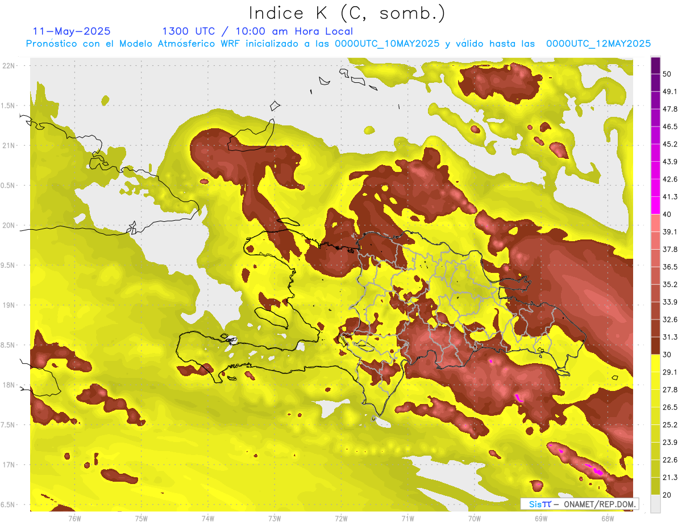Click the "49.1" color scale value

(x=670, y=91)
